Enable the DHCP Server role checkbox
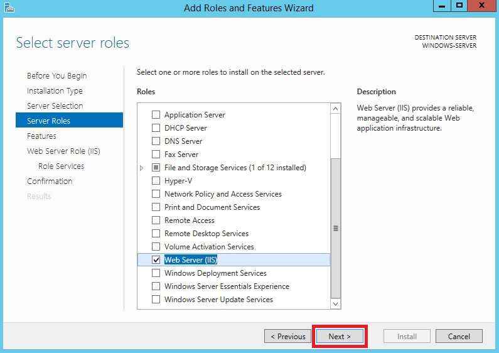Viewport: 499px width, 353px height. point(156,128)
